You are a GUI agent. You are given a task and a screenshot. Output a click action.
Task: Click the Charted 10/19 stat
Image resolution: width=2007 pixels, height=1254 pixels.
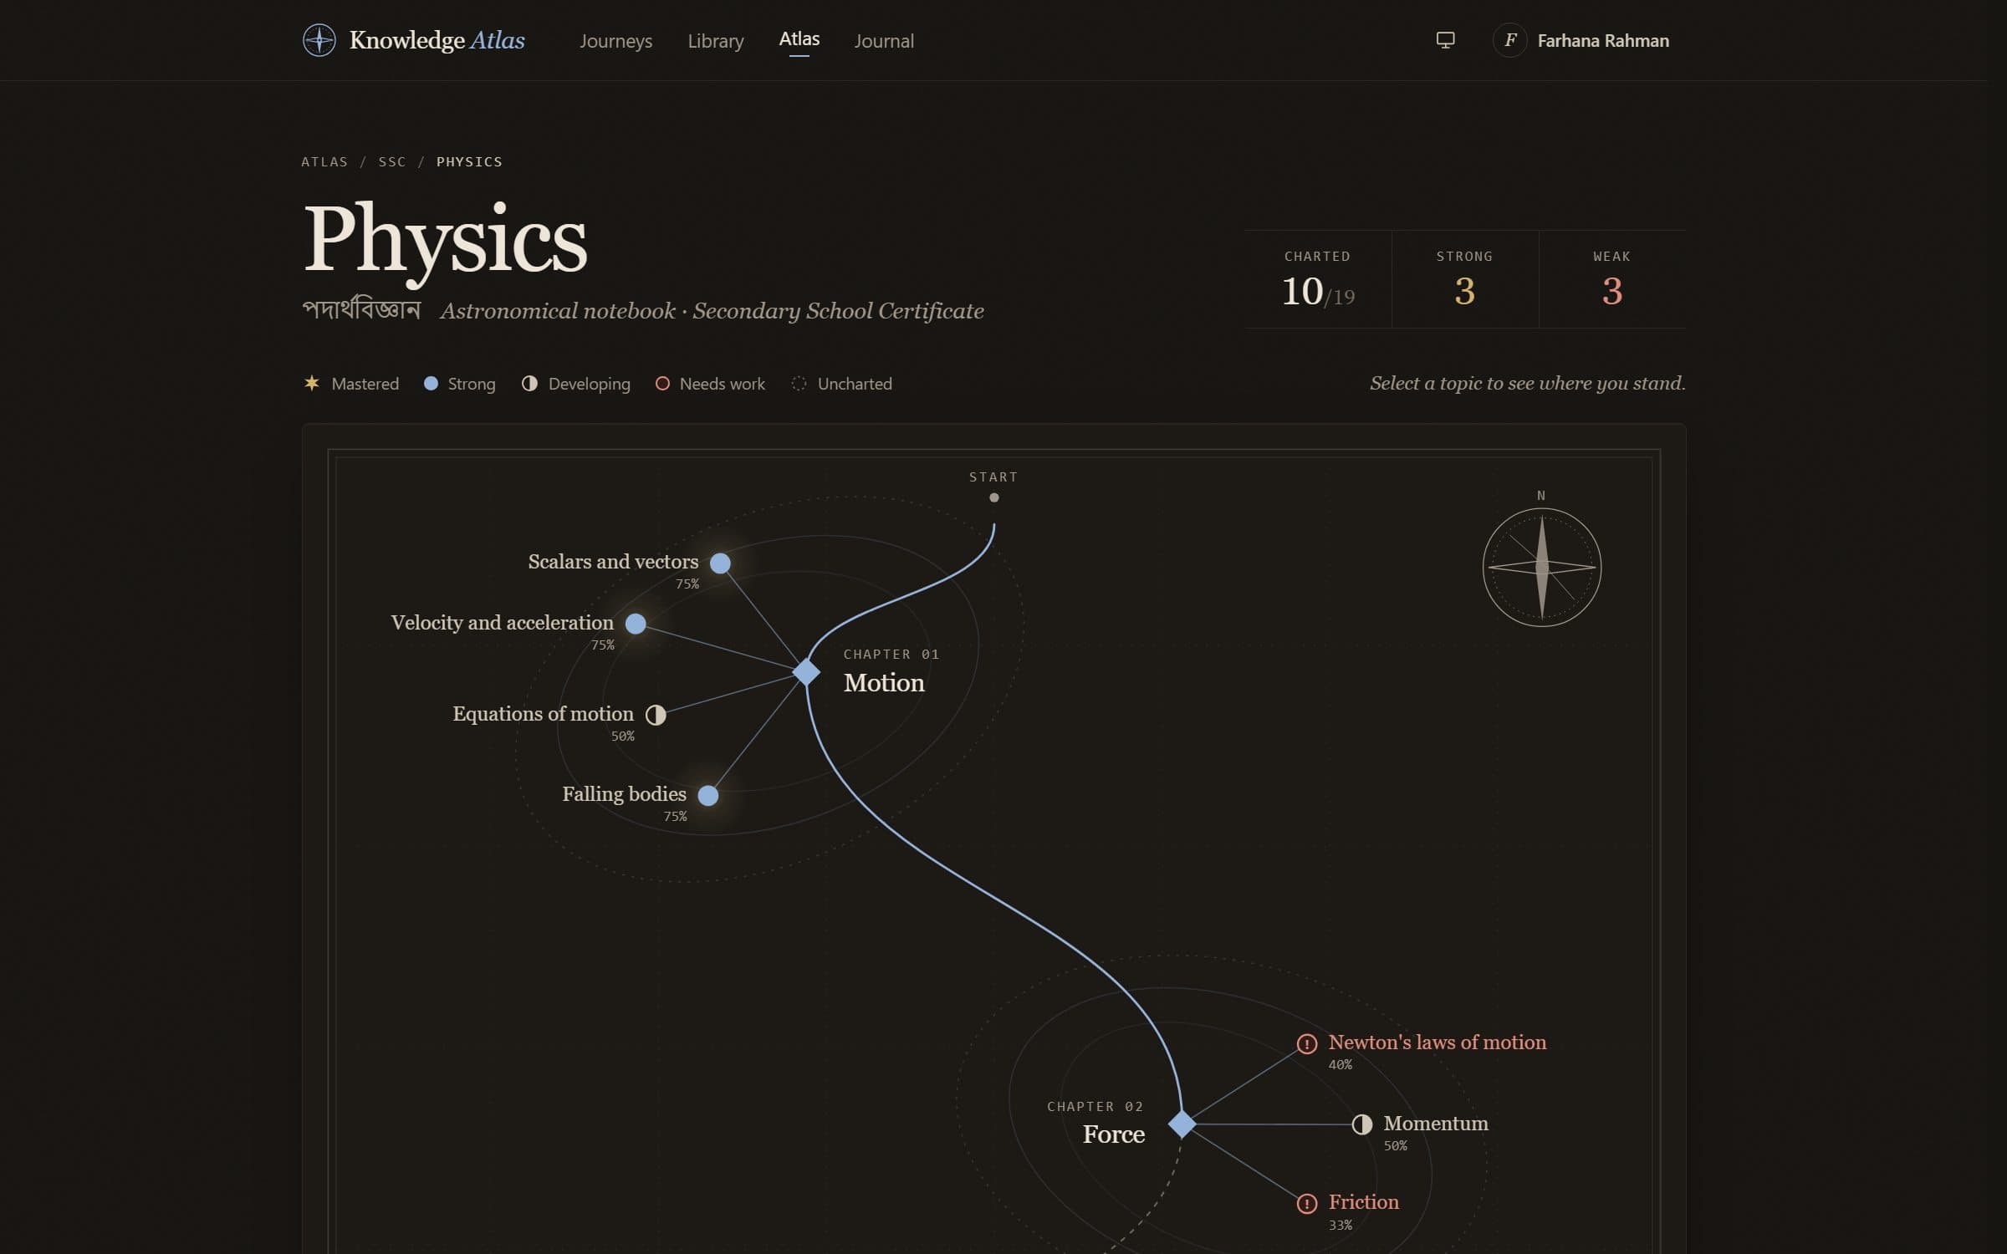coord(1318,279)
